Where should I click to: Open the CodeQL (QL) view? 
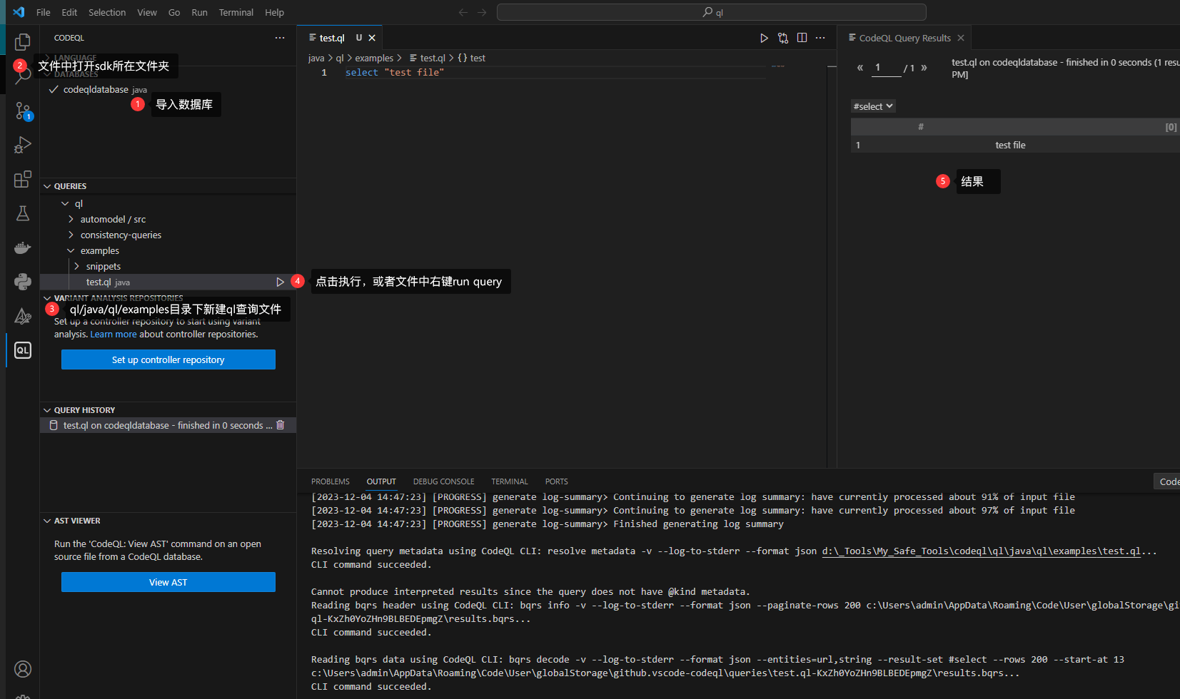click(x=23, y=350)
